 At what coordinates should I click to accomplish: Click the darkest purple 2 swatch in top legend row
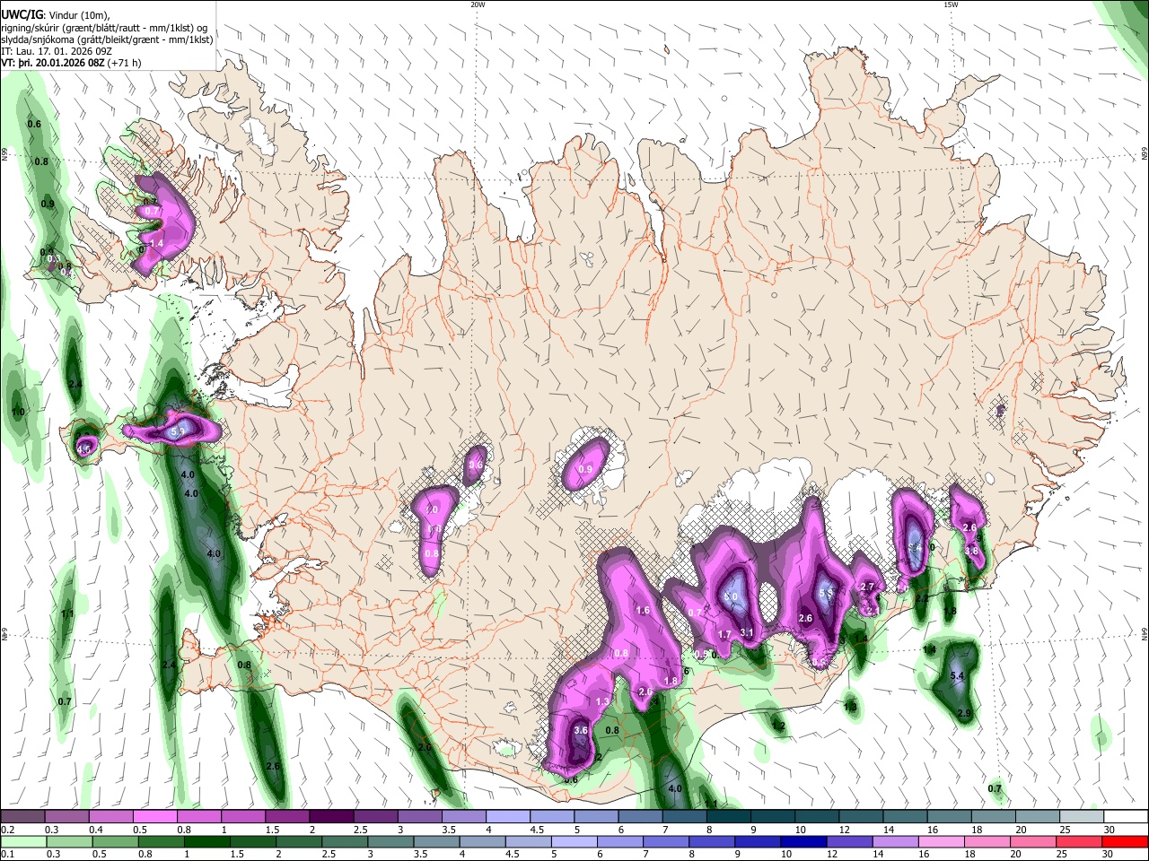coord(330,817)
